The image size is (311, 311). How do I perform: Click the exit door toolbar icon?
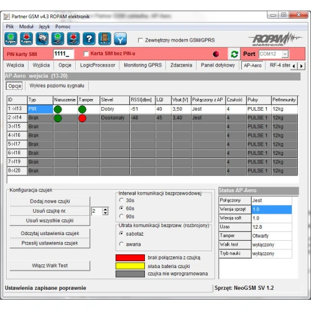[104, 39]
